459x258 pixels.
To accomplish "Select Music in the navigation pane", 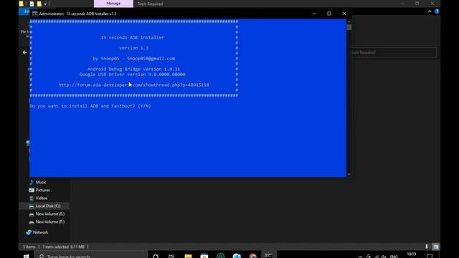I will [40, 182].
